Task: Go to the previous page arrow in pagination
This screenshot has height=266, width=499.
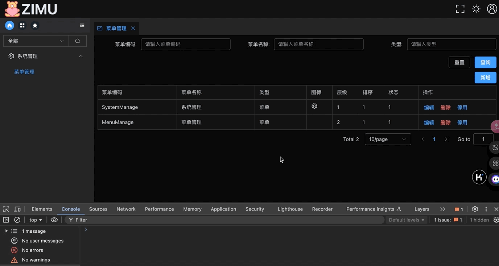Action: (422, 139)
